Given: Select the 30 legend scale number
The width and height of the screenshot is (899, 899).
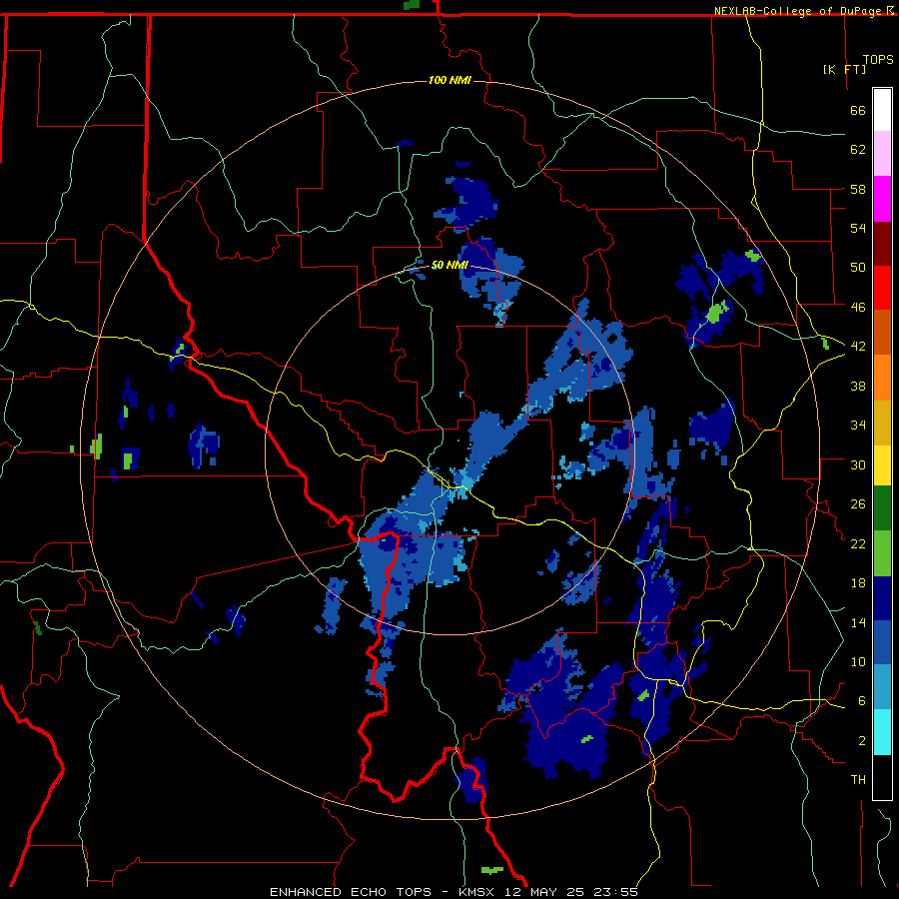Looking at the screenshot, I should pyautogui.click(x=858, y=464).
